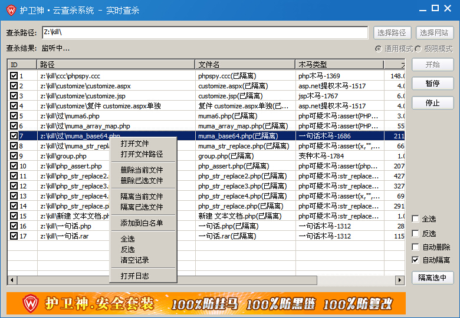Choose 添加到白名单 in the context menu
Screen dimensions: 460x318
[143, 223]
